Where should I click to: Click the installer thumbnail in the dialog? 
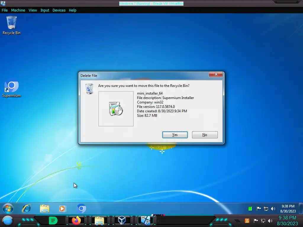click(x=116, y=109)
